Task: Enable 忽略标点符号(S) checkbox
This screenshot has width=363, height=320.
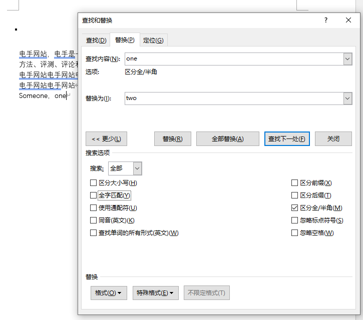Action: [294, 220]
